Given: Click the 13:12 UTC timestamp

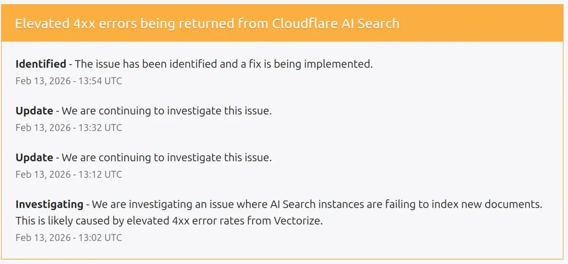Looking at the screenshot, I should [x=69, y=174].
